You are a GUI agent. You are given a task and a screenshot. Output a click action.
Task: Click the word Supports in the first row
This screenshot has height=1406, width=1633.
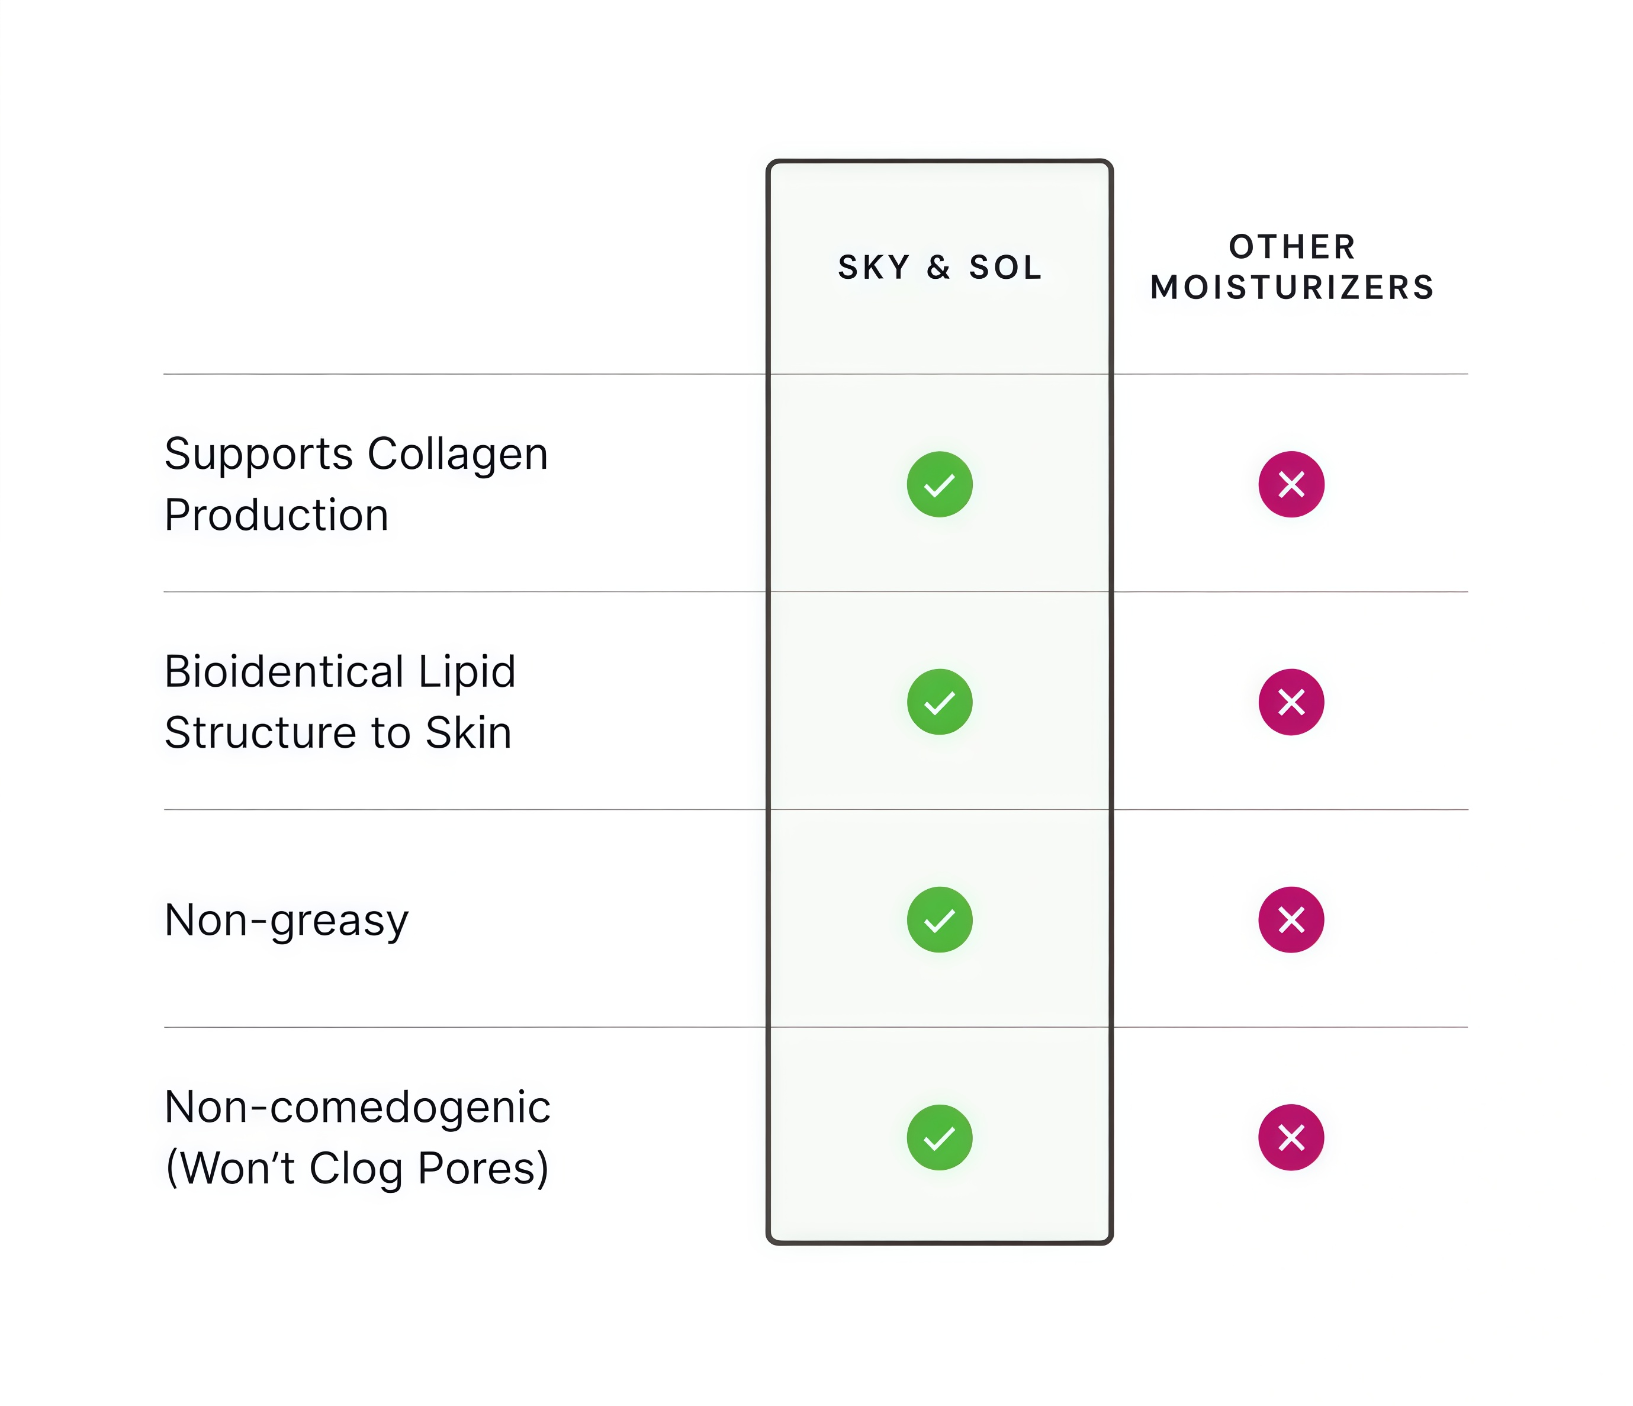[259, 455]
